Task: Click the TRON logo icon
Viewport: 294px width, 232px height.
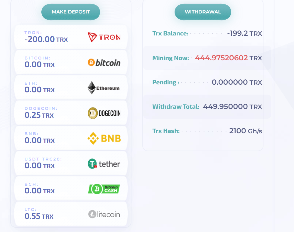Action: (x=104, y=37)
